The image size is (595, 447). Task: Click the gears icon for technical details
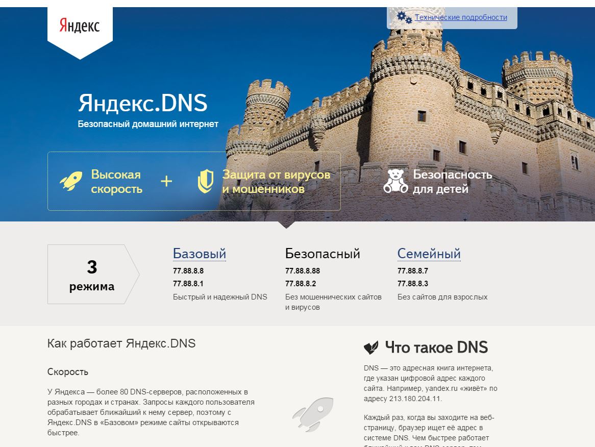pos(404,18)
